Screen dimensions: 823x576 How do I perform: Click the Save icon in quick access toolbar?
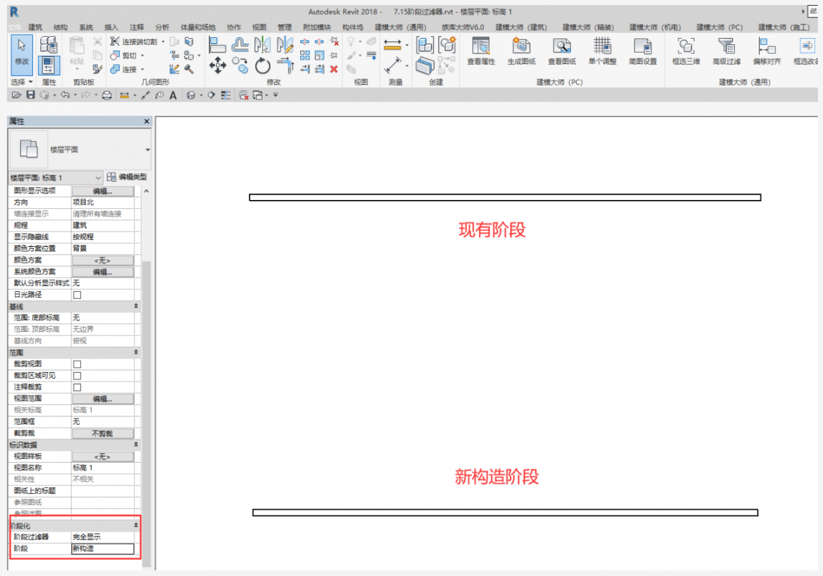click(30, 95)
